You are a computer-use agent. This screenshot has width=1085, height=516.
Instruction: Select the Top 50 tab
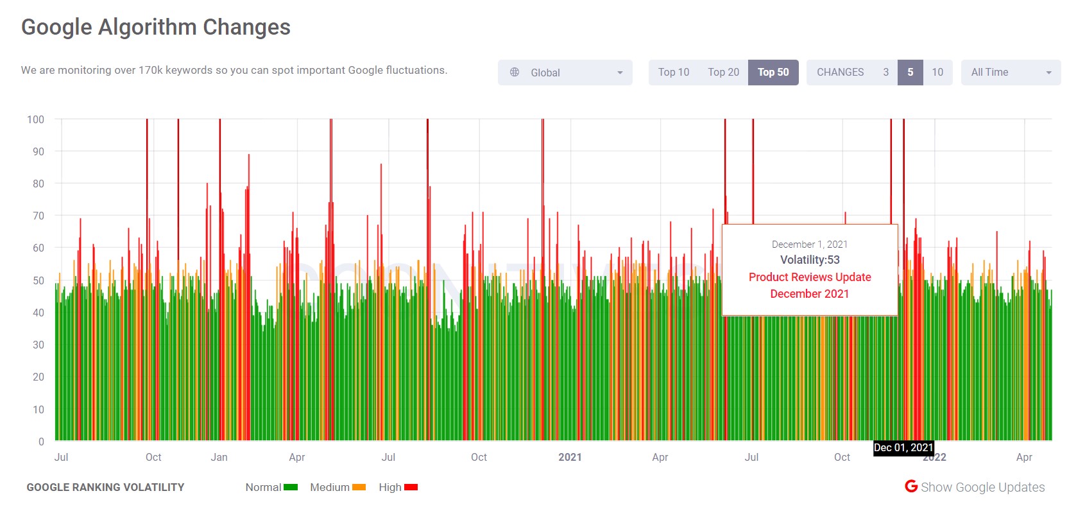pos(773,73)
